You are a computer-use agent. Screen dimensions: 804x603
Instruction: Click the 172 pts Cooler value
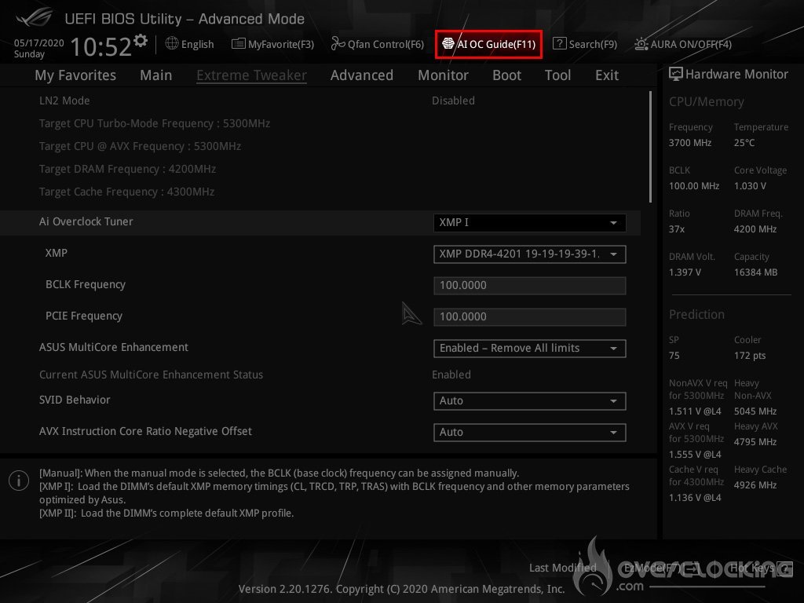(x=750, y=356)
